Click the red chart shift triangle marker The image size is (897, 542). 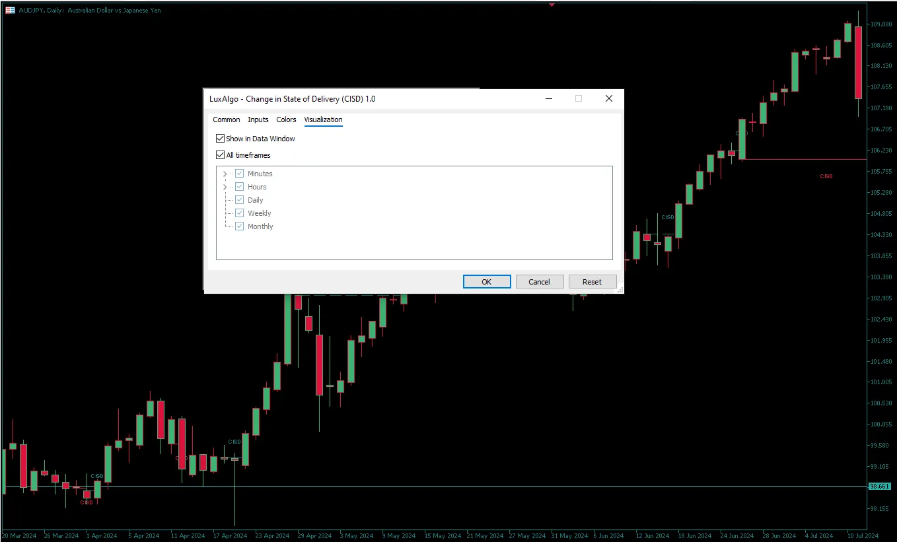(552, 5)
